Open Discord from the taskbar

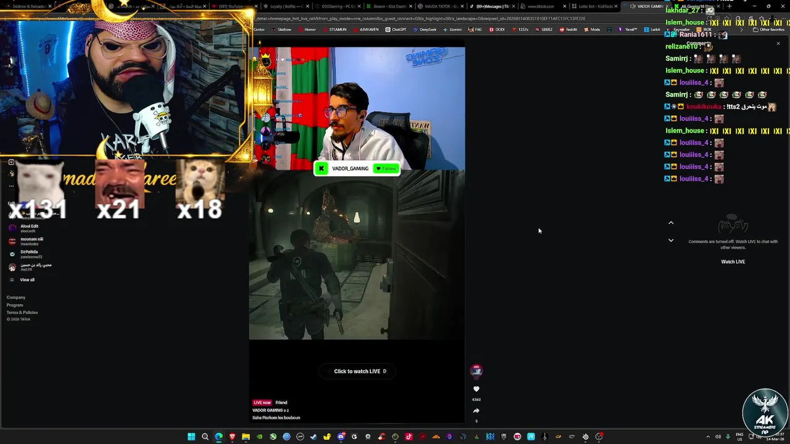tap(341, 437)
